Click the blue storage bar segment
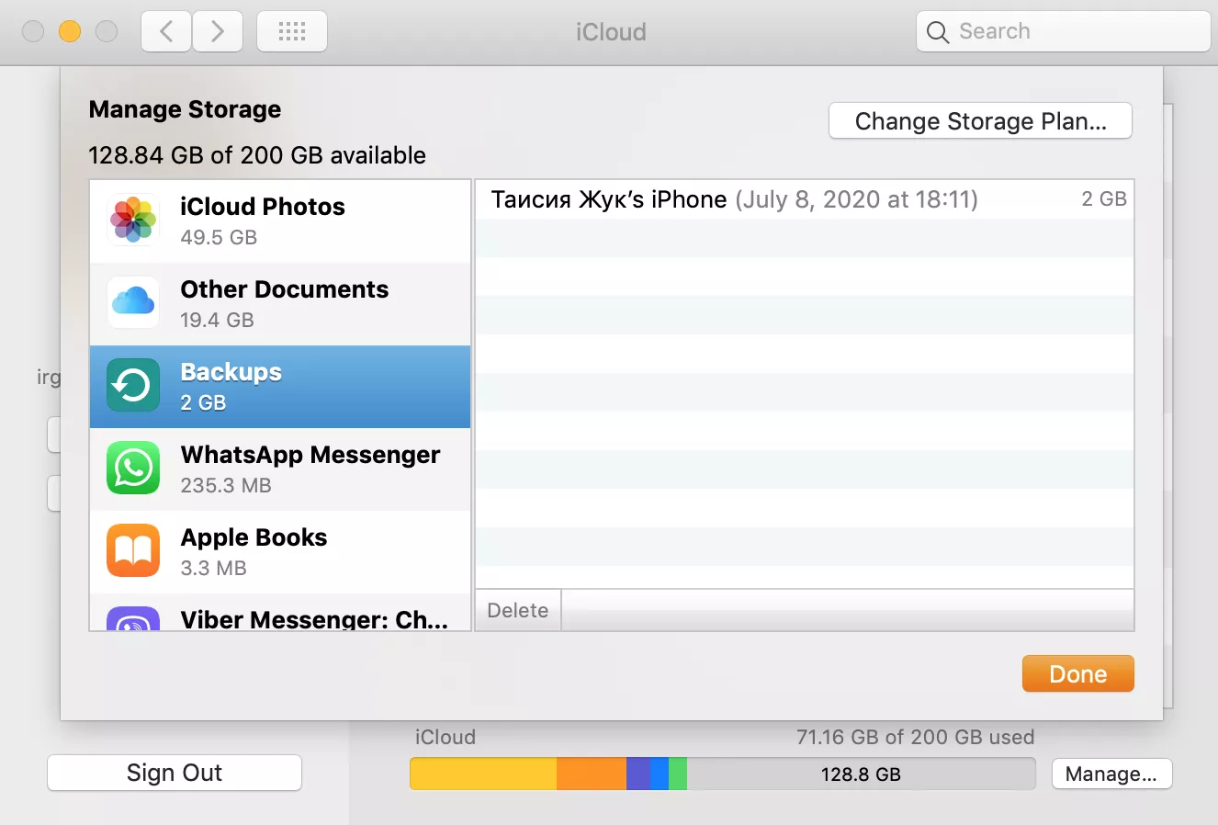The width and height of the screenshot is (1218, 825). pyautogui.click(x=660, y=774)
